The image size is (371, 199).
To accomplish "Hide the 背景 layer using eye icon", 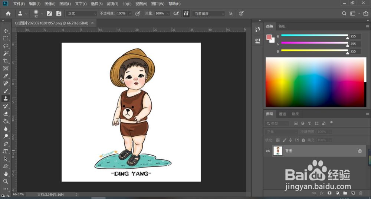I will tap(268, 151).
